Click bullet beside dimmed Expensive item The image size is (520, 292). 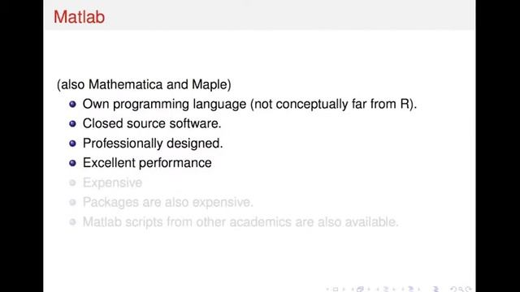[x=72, y=182]
